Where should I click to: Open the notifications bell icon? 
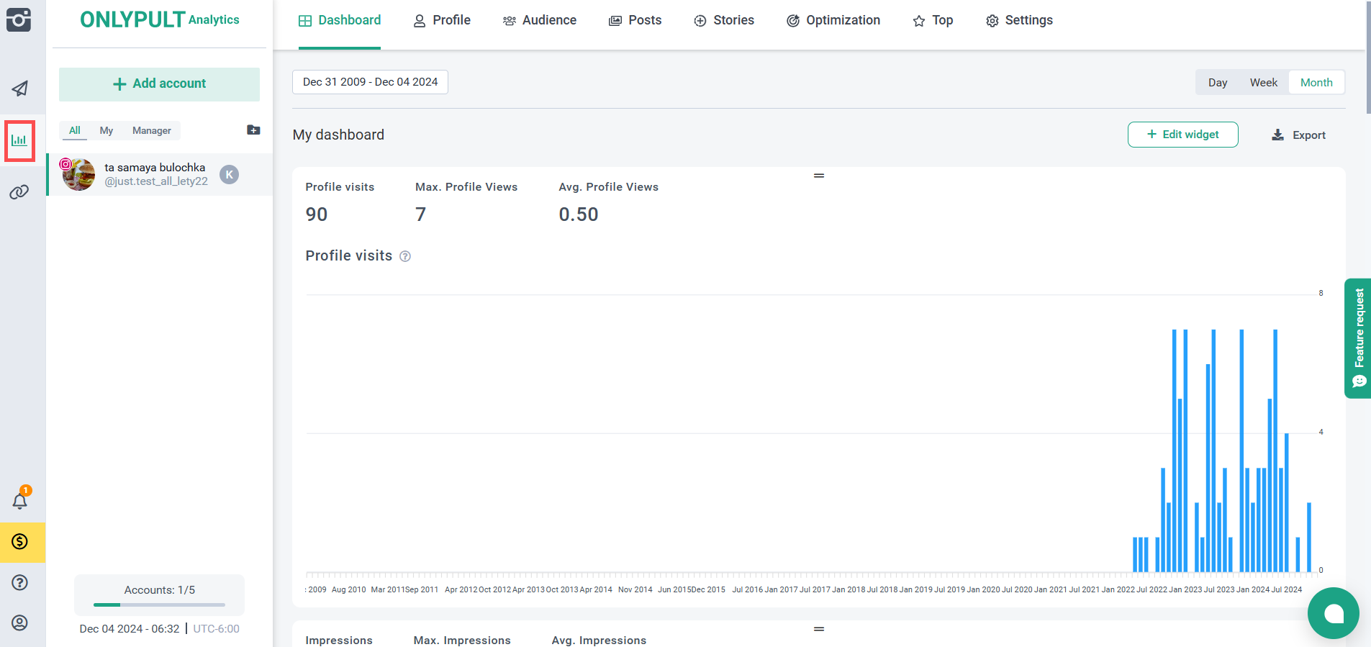pos(20,501)
